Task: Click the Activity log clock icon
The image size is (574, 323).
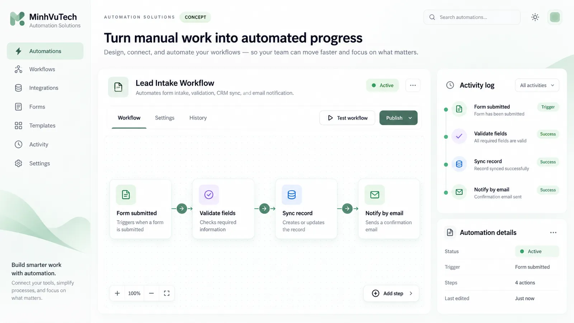Action: (x=450, y=85)
